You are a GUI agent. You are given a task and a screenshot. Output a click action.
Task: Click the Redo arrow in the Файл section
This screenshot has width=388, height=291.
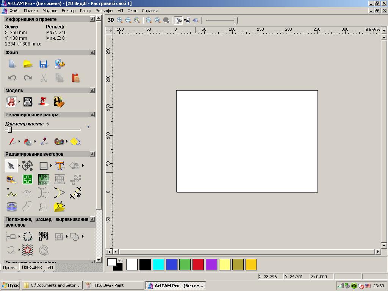(x=28, y=78)
